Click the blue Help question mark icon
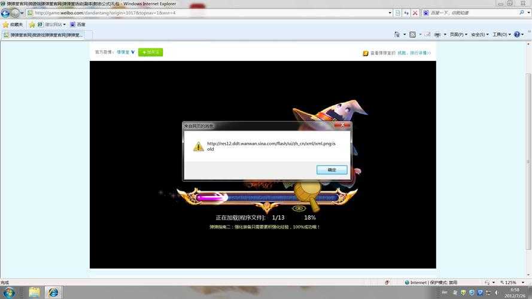The height and width of the screenshot is (299, 532). click(x=517, y=34)
